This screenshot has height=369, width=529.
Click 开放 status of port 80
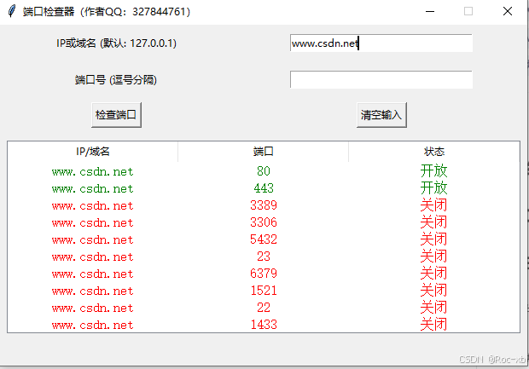click(433, 171)
